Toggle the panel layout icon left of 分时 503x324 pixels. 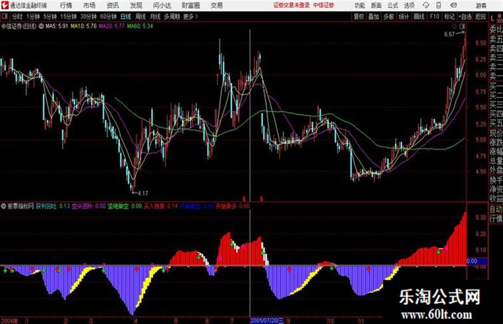(x=5, y=16)
